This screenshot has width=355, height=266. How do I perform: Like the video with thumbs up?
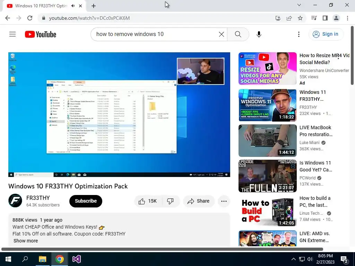(x=148, y=201)
